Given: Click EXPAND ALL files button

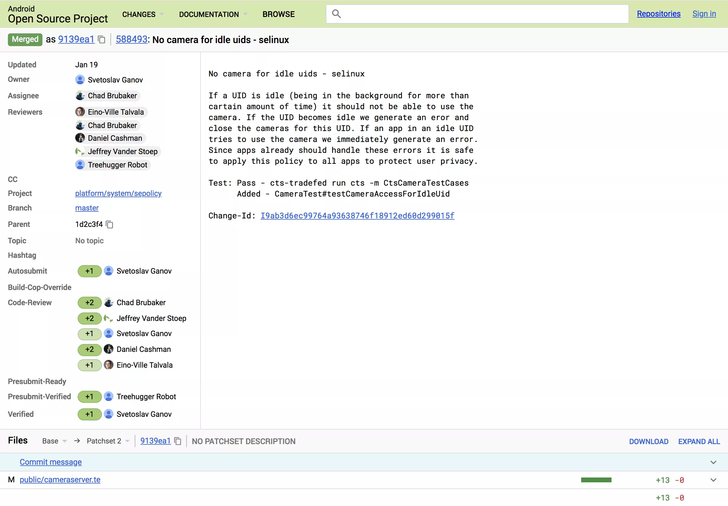Looking at the screenshot, I should [699, 441].
